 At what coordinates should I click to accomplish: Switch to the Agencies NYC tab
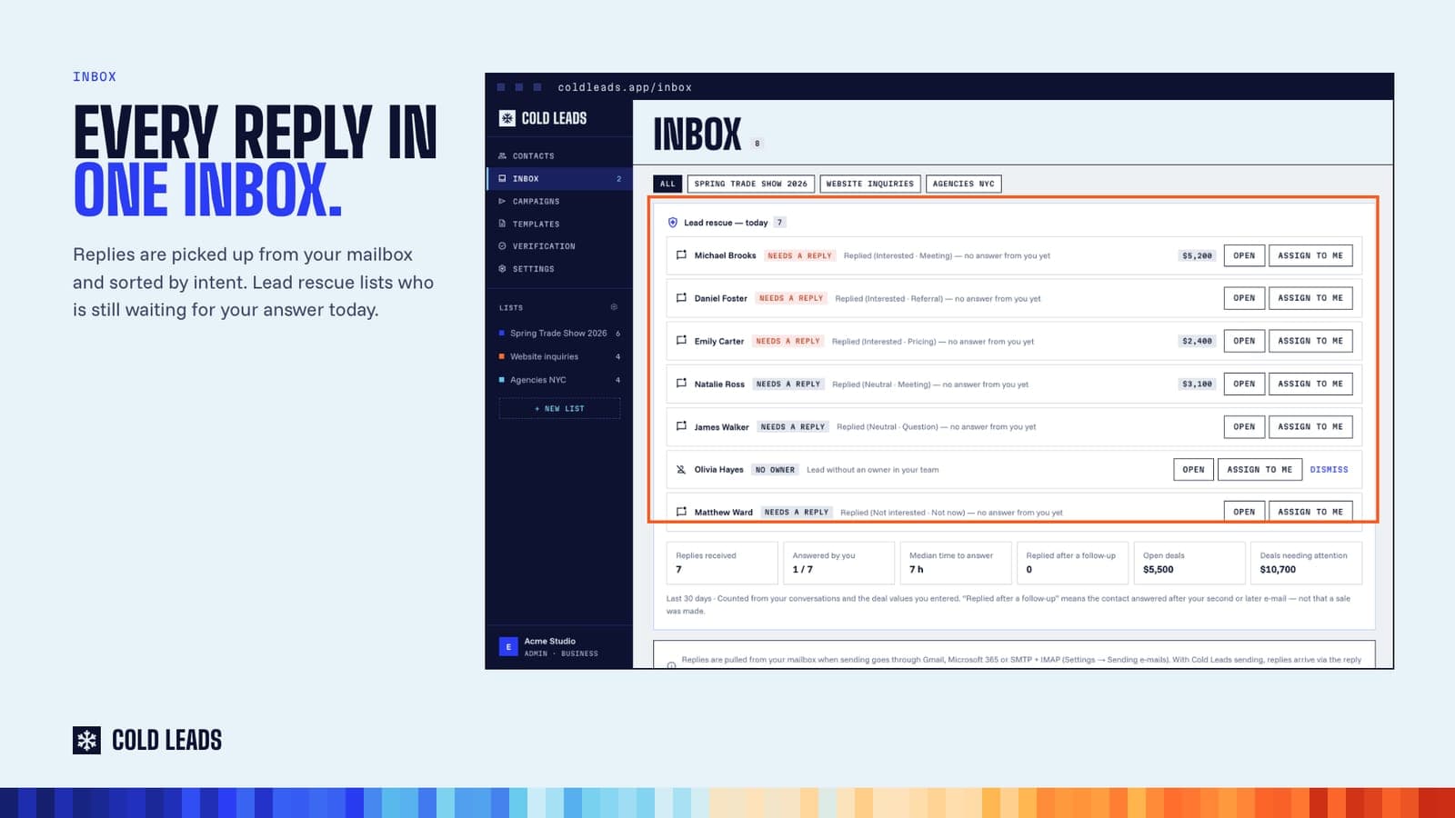964,184
